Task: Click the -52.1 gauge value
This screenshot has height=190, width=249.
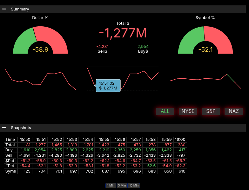Action: [x=205, y=49]
